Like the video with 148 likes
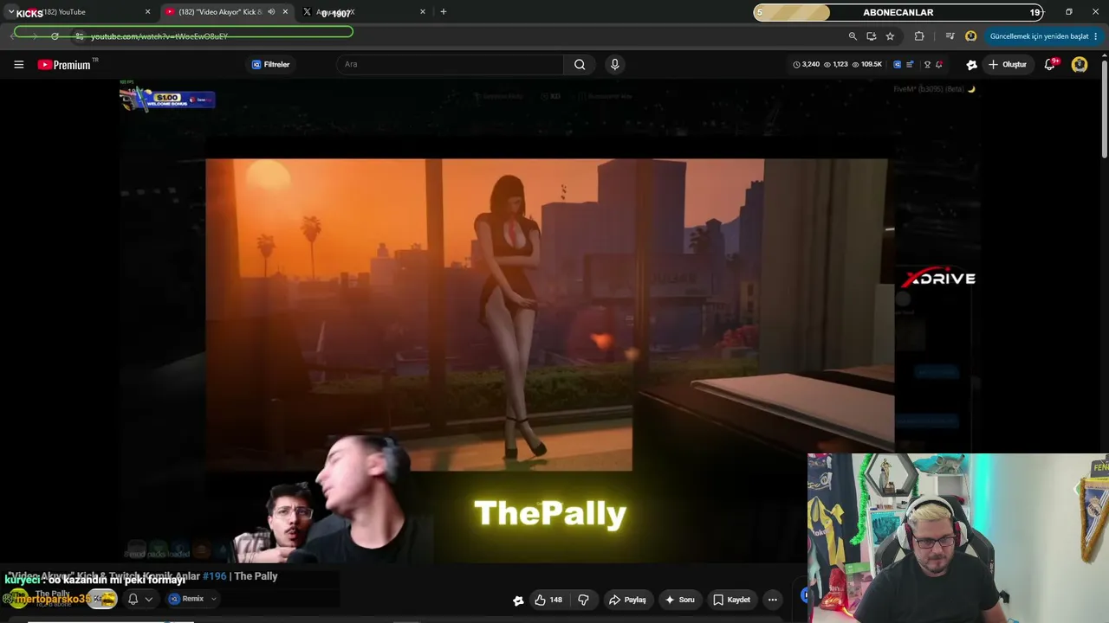 [x=549, y=600]
